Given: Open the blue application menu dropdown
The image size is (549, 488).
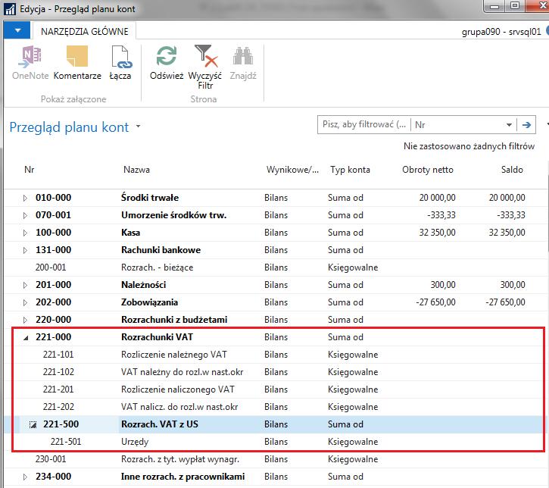Looking at the screenshot, I should click(x=17, y=31).
